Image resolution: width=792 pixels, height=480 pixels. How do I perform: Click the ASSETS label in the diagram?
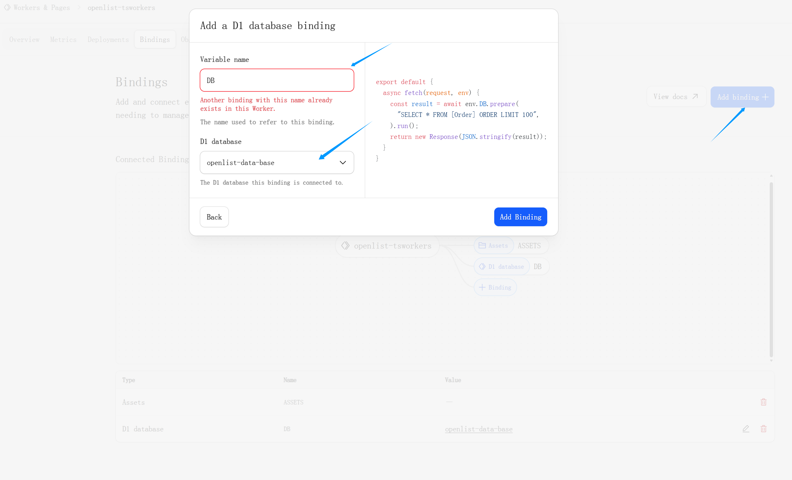click(529, 246)
